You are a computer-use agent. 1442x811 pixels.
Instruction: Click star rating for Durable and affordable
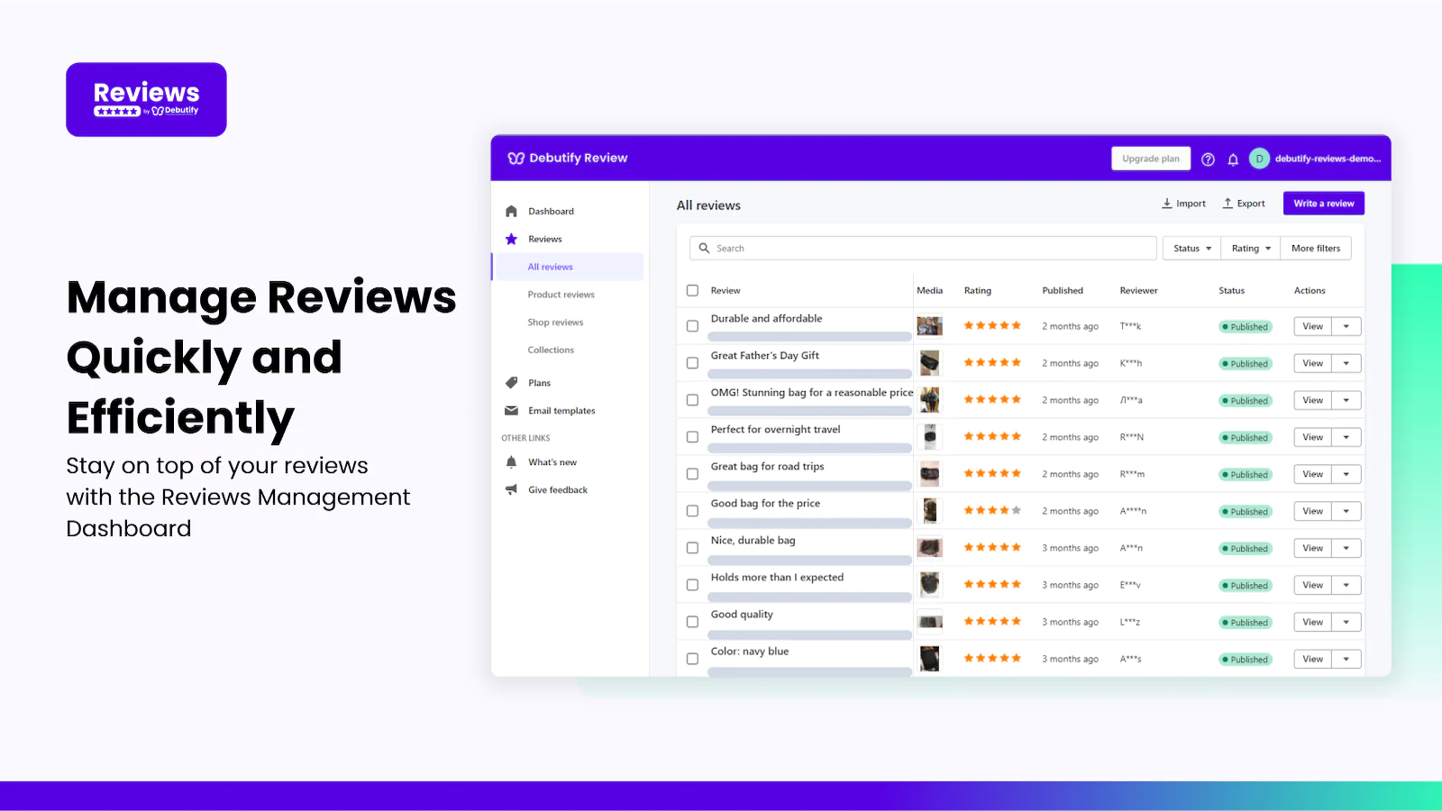(x=992, y=326)
